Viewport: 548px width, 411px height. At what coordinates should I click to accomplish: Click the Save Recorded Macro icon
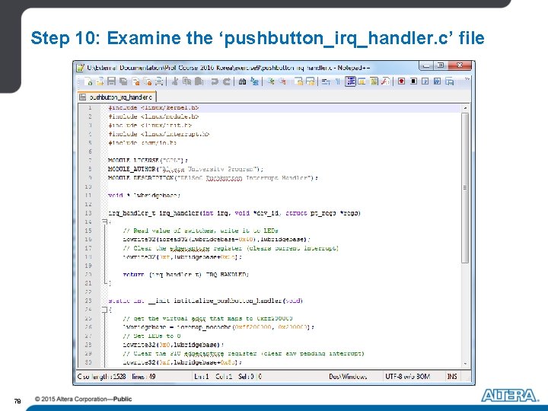[450, 81]
